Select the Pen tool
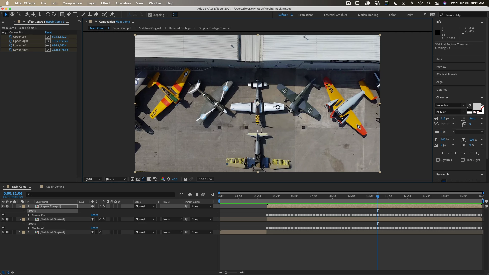 [69, 15]
